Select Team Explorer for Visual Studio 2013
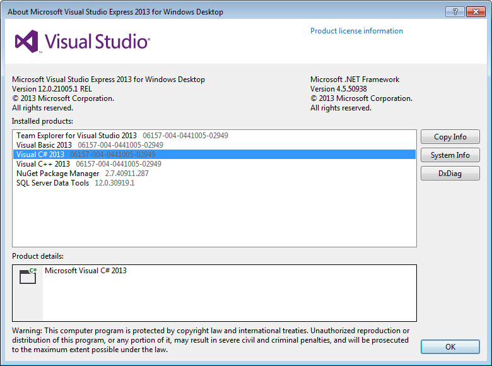Viewport: 492px width, 366px height. [76, 136]
